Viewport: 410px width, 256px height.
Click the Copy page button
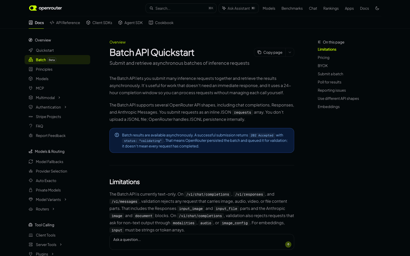pos(270,52)
